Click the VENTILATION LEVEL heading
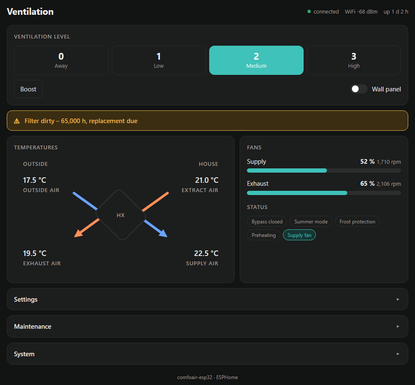 42,37
